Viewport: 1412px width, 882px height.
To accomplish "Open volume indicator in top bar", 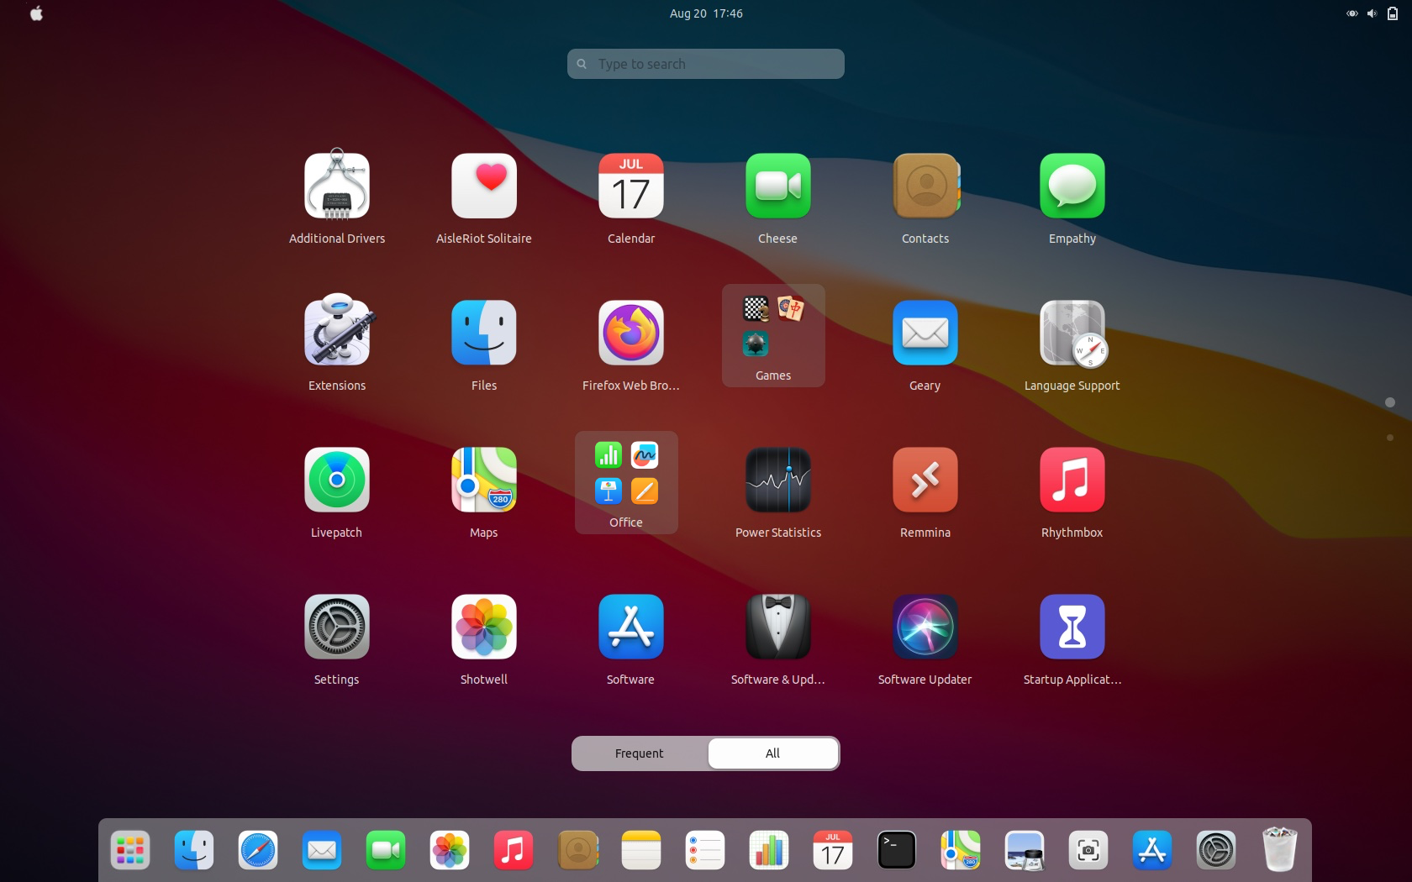I will 1372,13.
